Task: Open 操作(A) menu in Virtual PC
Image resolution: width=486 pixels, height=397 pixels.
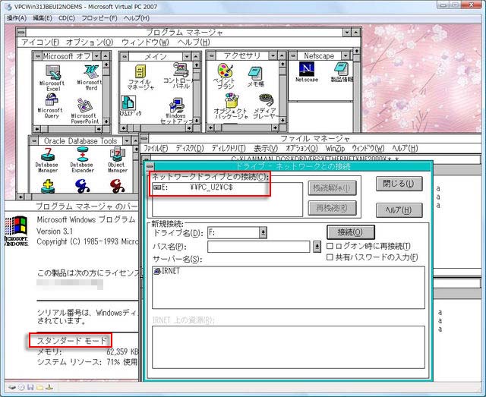Action: click(17, 18)
